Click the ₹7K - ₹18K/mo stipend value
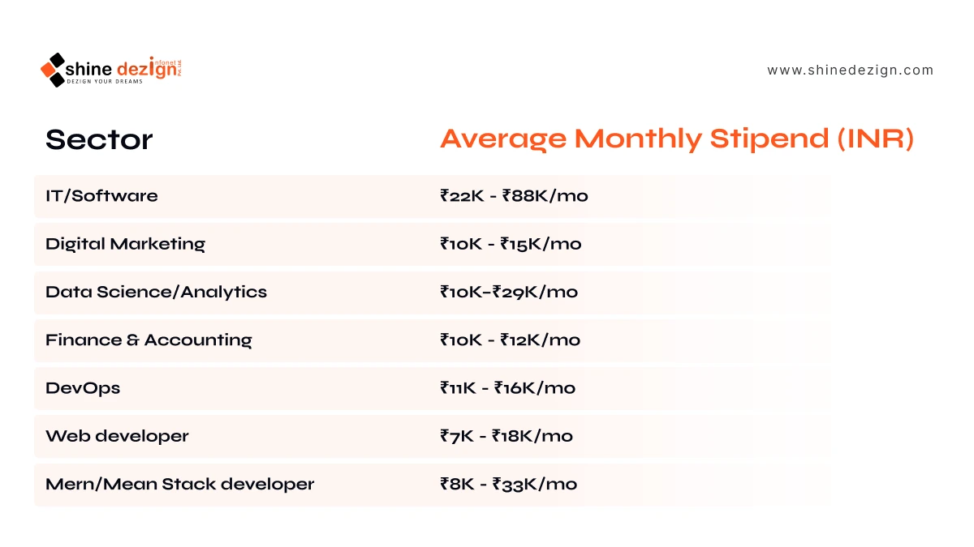 tap(506, 436)
